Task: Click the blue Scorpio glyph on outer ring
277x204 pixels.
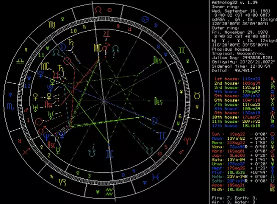Action: click(10, 107)
